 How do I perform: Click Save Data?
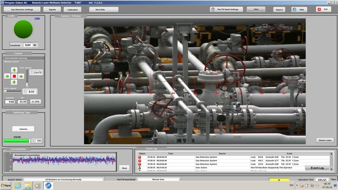(x=104, y=9)
